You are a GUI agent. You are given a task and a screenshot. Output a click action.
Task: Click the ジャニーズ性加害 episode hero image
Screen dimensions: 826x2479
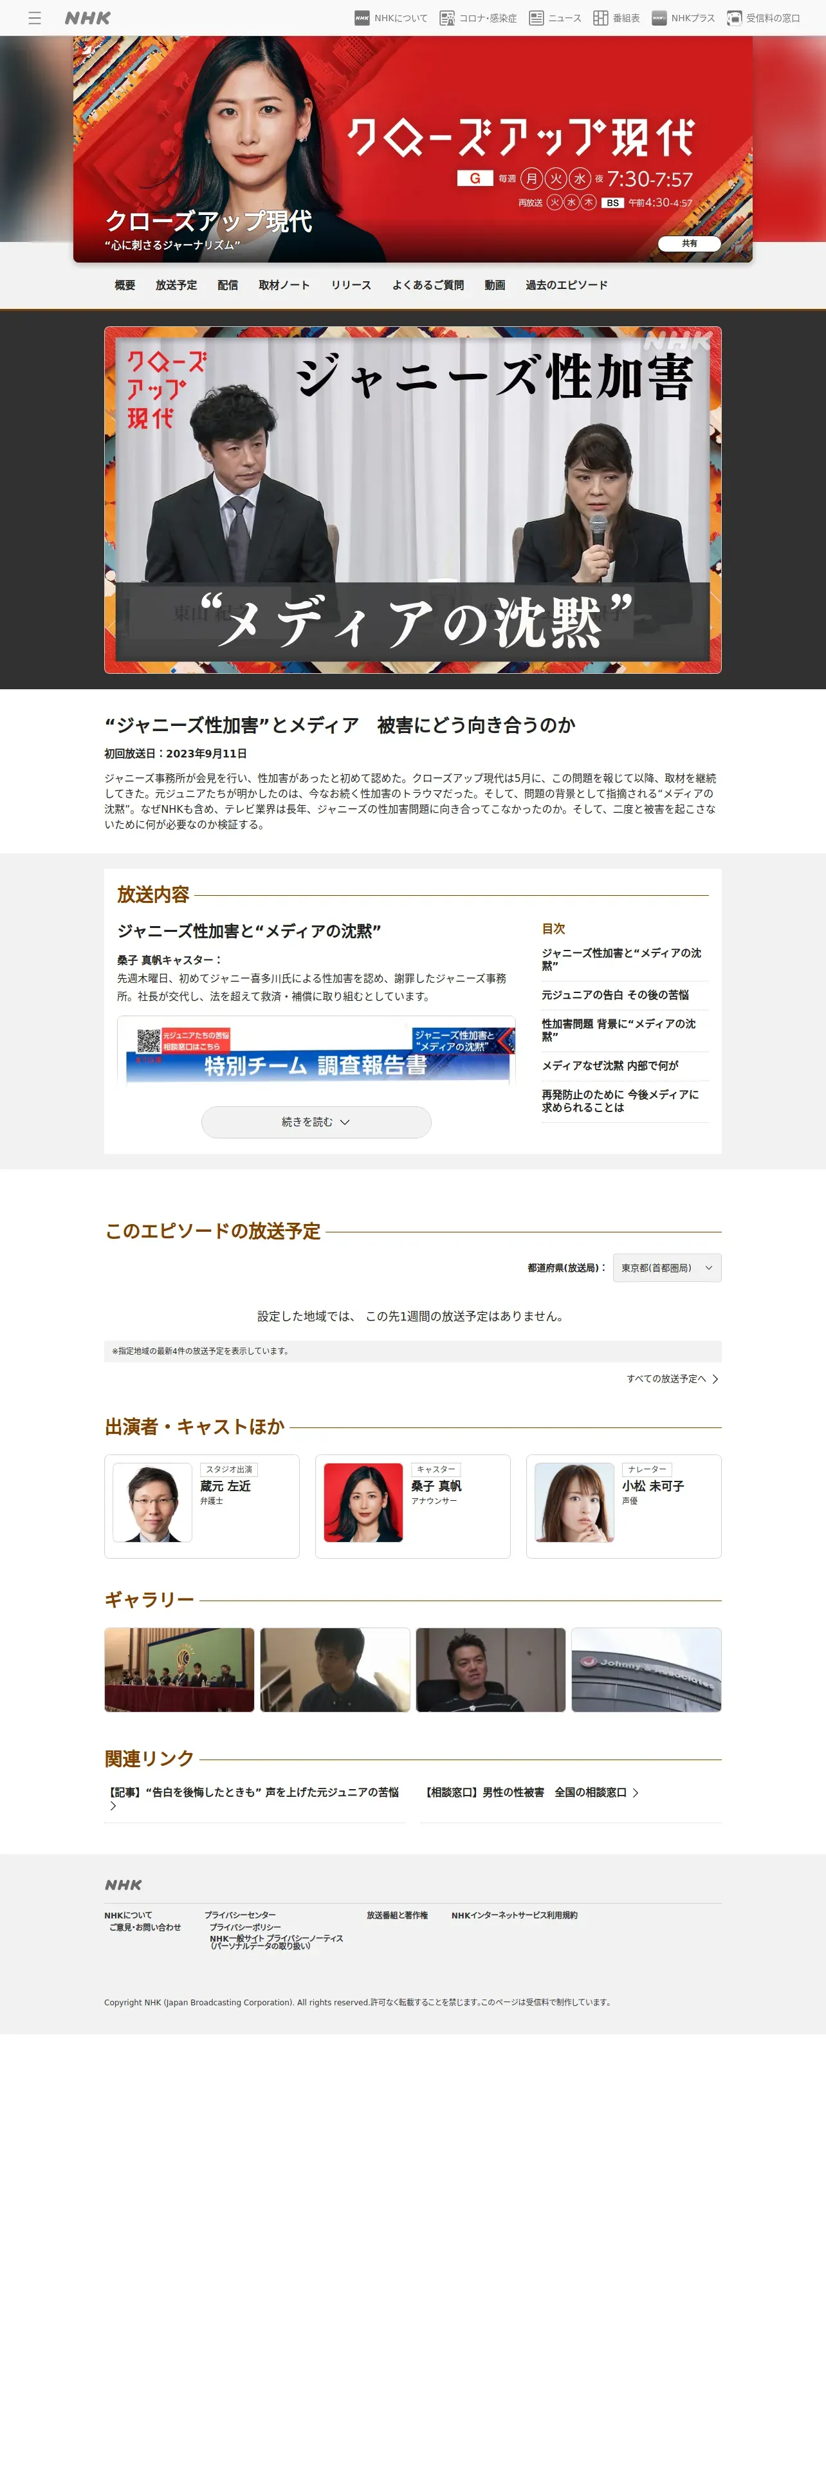tap(412, 499)
